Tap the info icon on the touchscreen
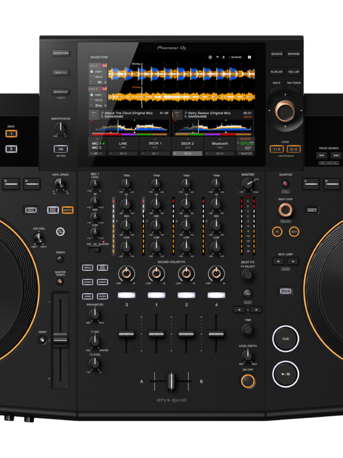The height and width of the screenshot is (458, 343). (x=249, y=57)
